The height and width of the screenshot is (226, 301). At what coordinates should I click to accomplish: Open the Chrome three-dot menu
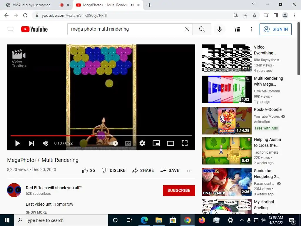point(295,15)
